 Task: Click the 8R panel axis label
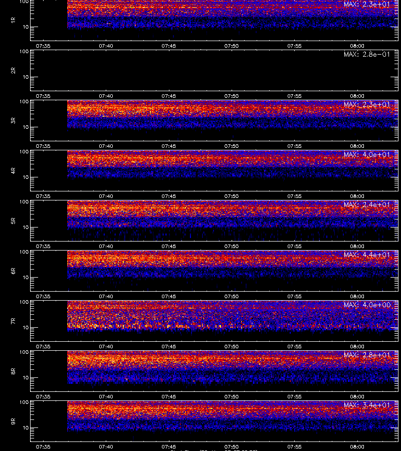[x=13, y=371]
